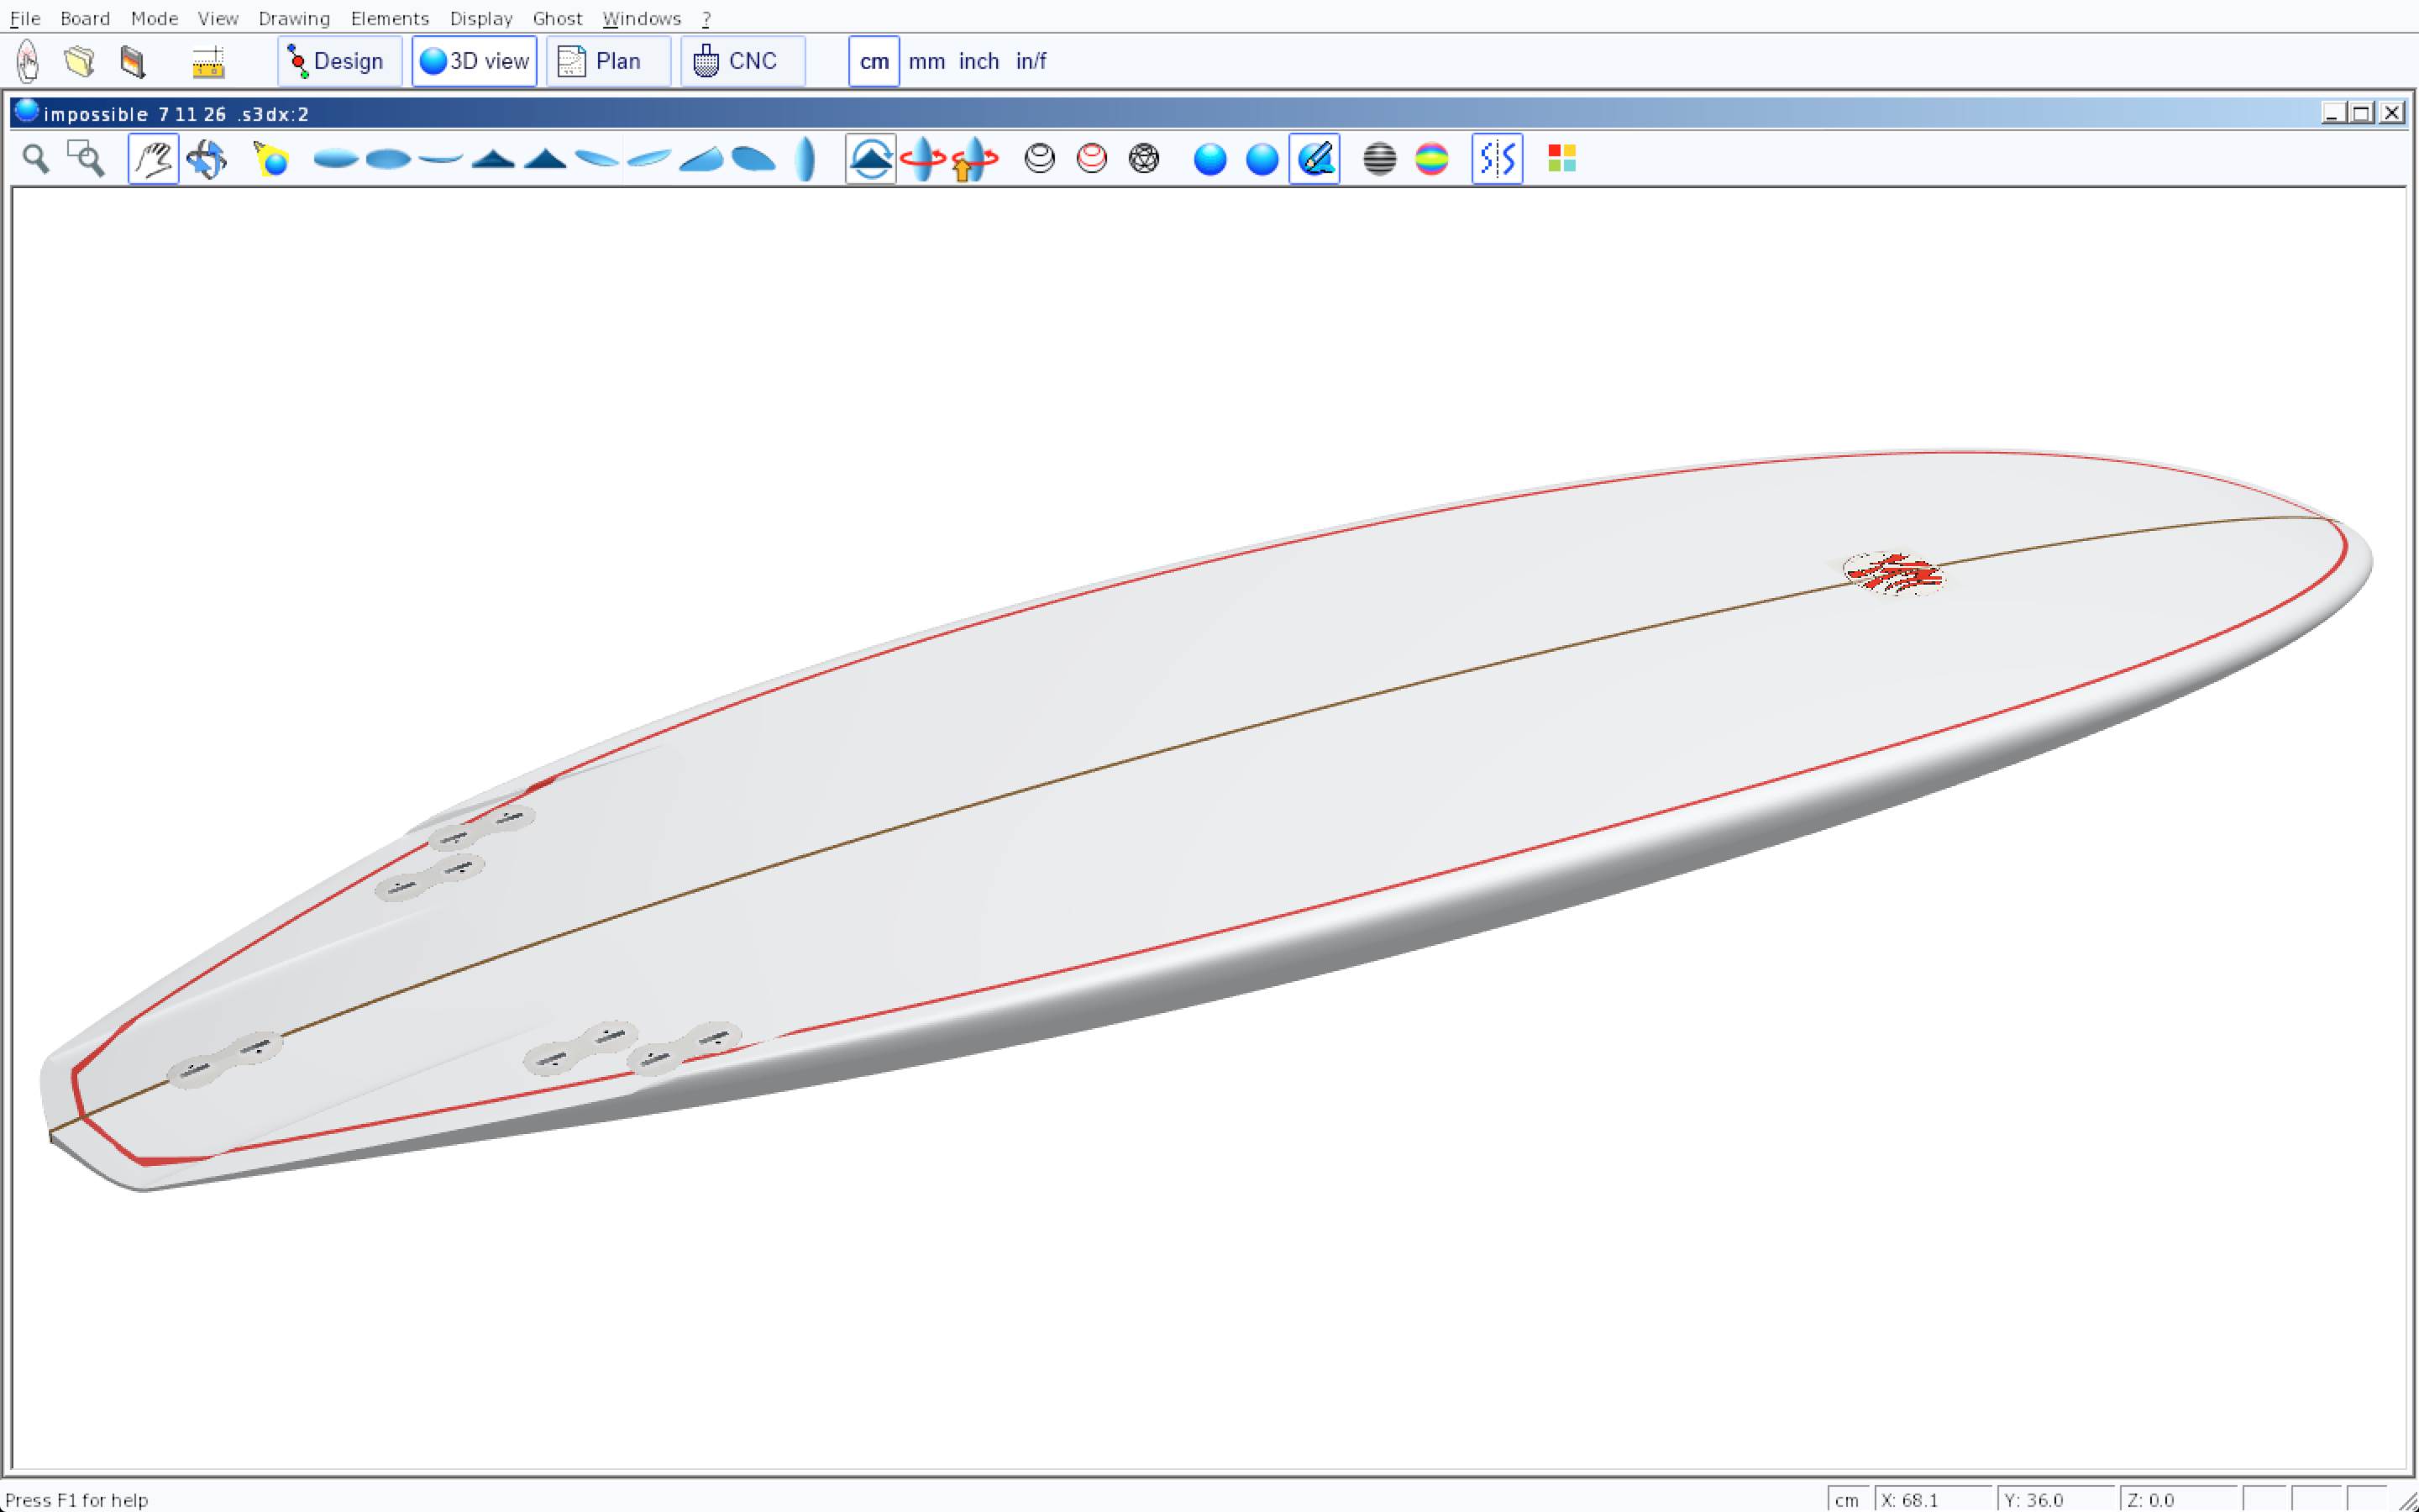The height and width of the screenshot is (1512, 2419).
Task: Activate the hand pan tool
Action: tap(154, 159)
